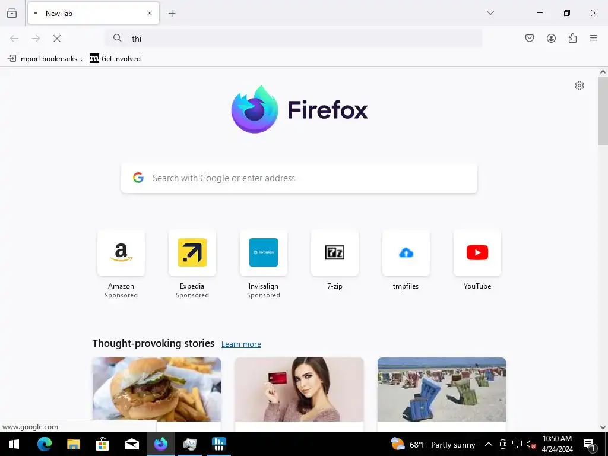Open weather widget showing 68°F Partly sunny
The image size is (608, 456).
pos(433,444)
